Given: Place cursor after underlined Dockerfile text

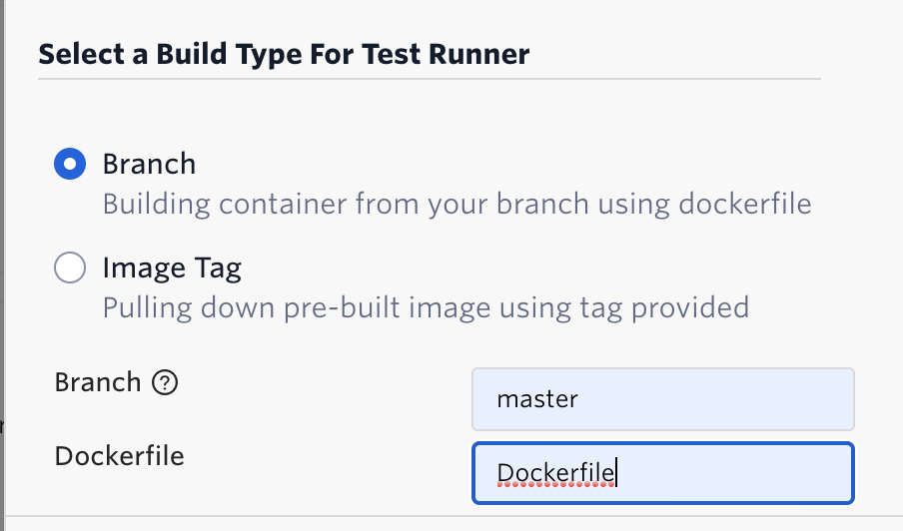Looking at the screenshot, I should tap(616, 473).
